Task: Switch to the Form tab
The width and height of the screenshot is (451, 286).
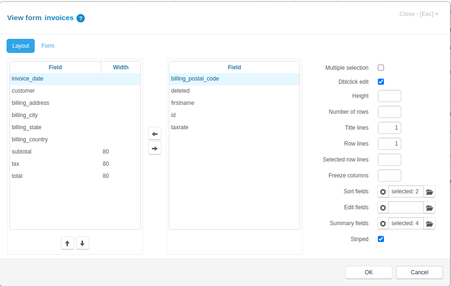Action: [48, 46]
